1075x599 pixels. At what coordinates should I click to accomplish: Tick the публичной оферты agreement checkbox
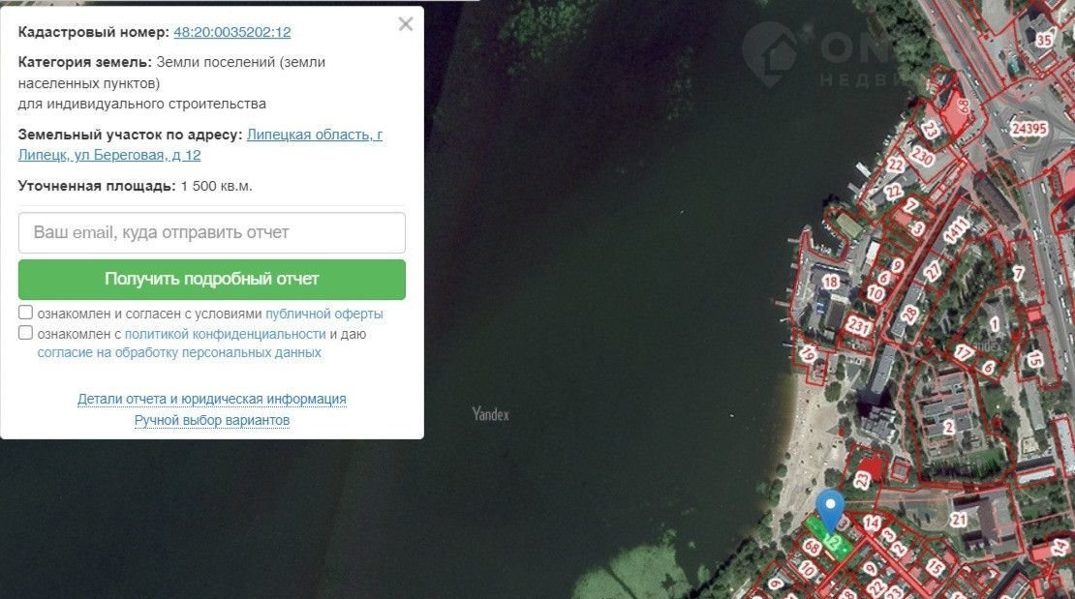coord(25,314)
